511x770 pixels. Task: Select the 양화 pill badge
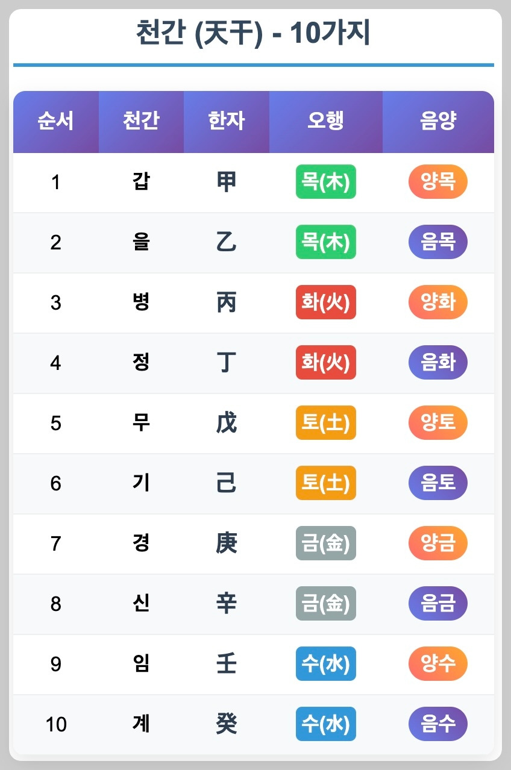[437, 302]
